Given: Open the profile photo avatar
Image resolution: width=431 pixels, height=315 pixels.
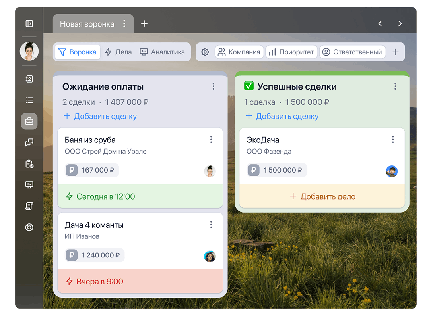Looking at the screenshot, I should tap(29, 51).
